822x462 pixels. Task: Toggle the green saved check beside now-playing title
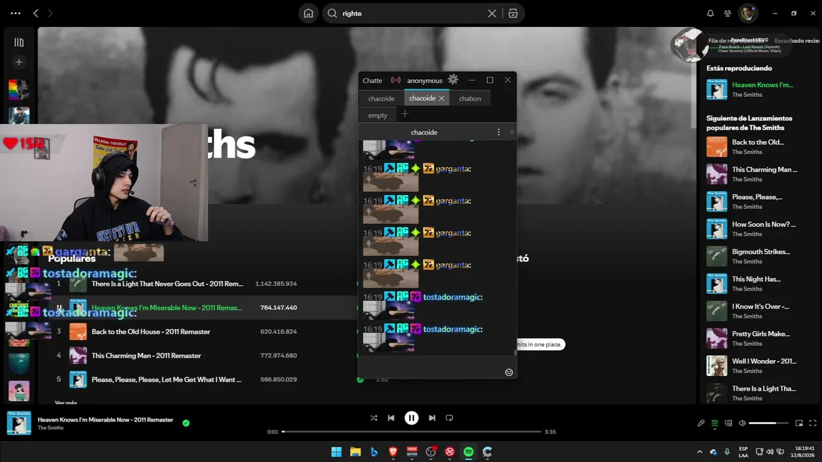pyautogui.click(x=186, y=423)
